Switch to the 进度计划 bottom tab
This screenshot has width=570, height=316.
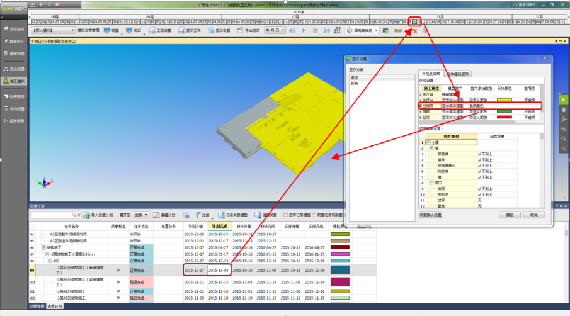55,307
